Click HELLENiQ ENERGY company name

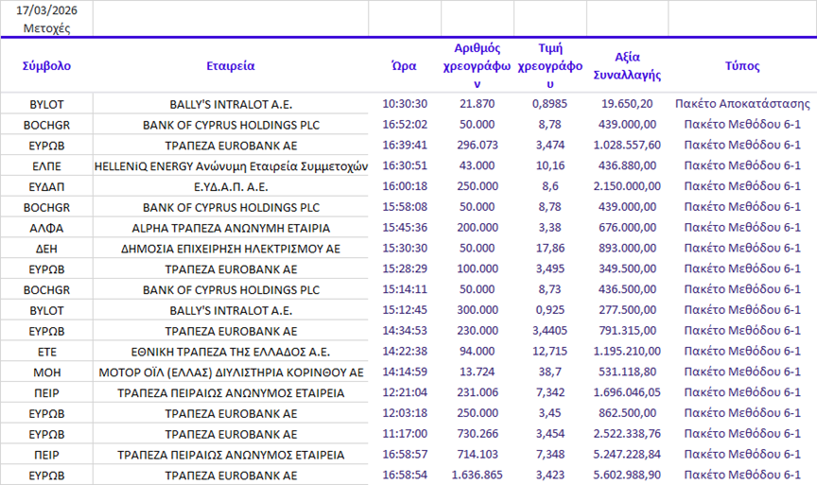pos(231,166)
